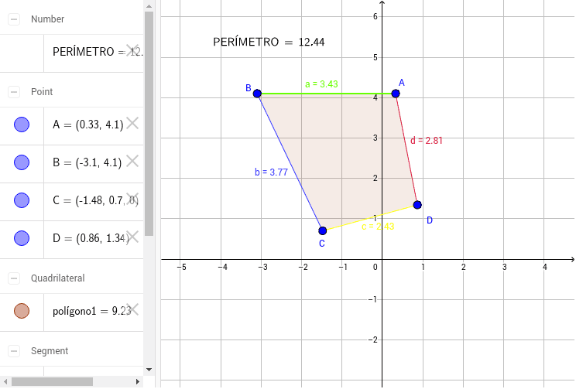Toggle visibility of polígono1

22,311
